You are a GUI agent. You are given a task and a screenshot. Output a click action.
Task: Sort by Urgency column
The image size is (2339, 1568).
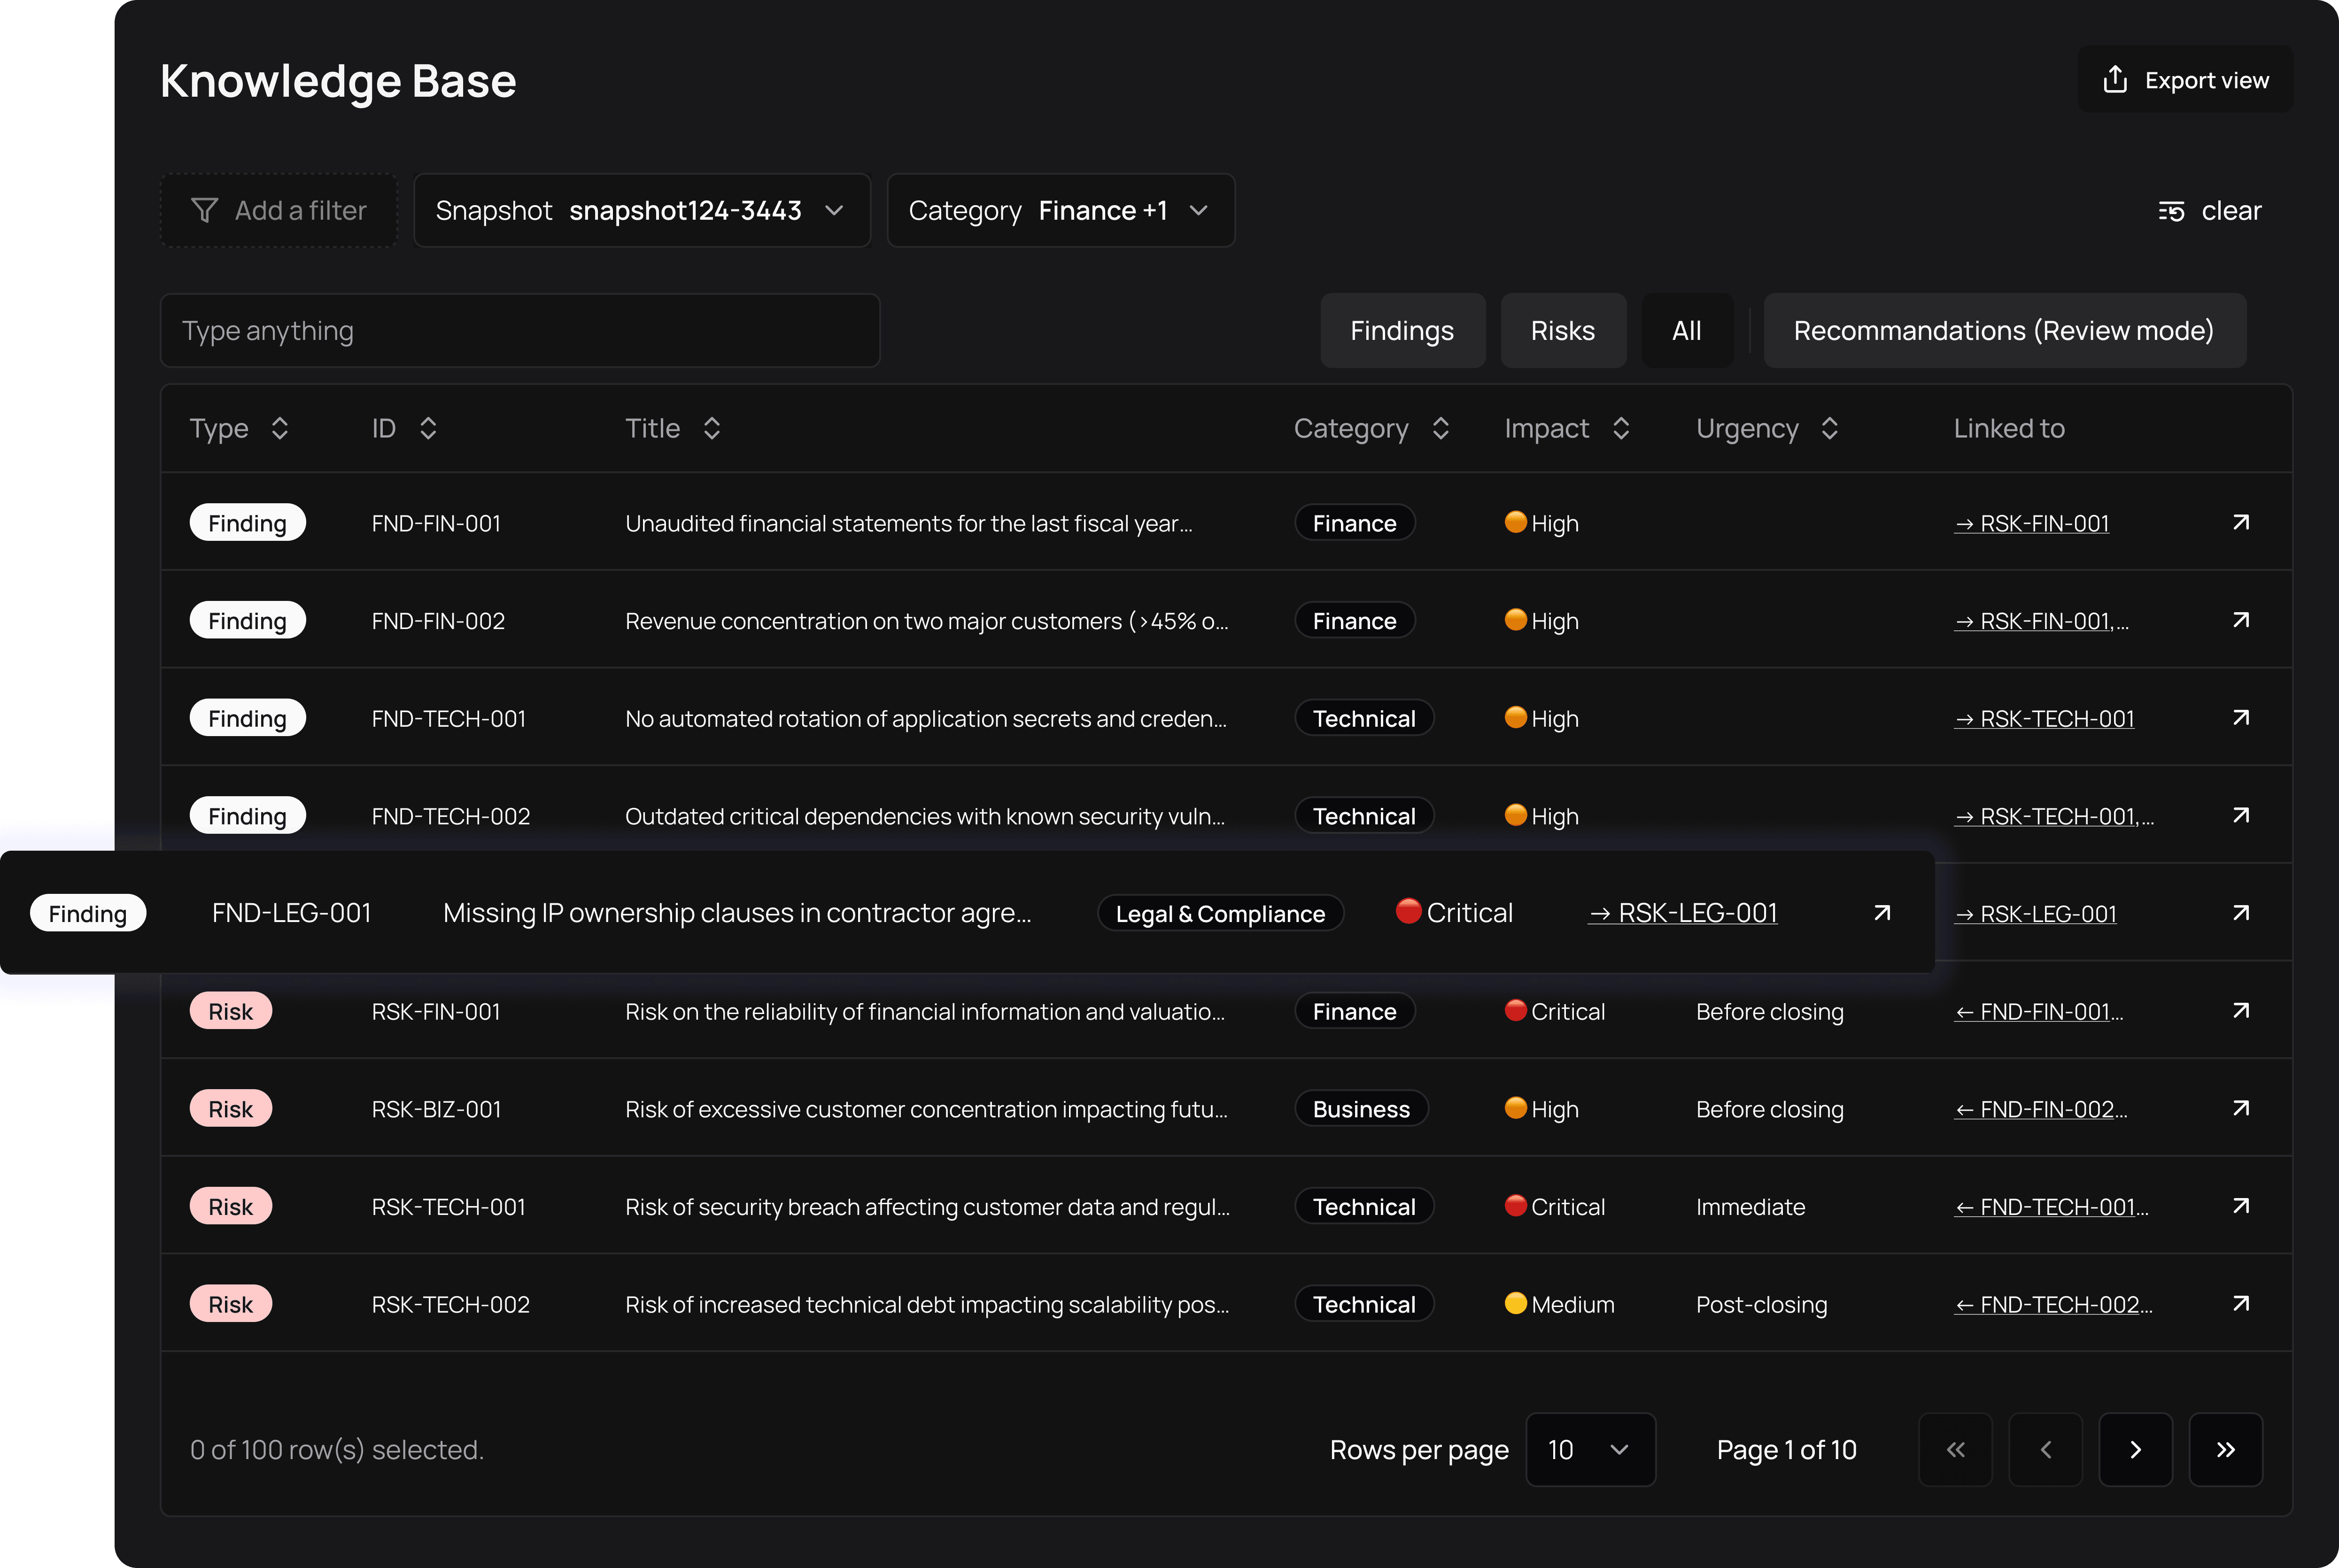pos(1829,429)
